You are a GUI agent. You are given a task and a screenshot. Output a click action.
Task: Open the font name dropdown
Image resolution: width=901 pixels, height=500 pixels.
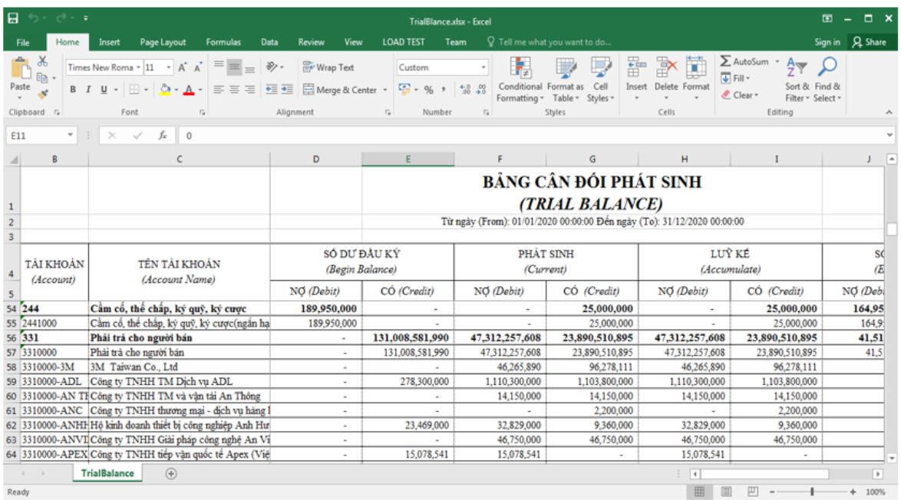click(x=139, y=67)
